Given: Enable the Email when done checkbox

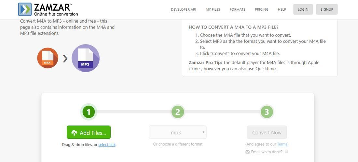Looking at the screenshot, I should click(286, 151).
